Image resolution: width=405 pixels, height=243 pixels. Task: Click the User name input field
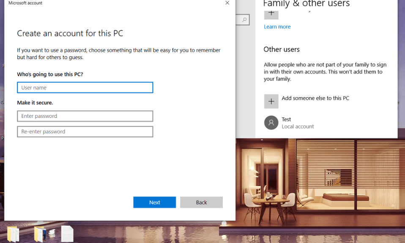85,87
